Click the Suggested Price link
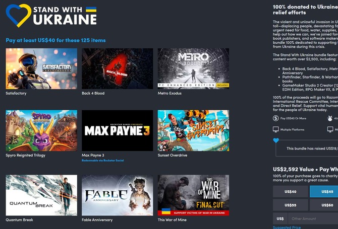Screen dimensions: 338x229 pos(287,227)
